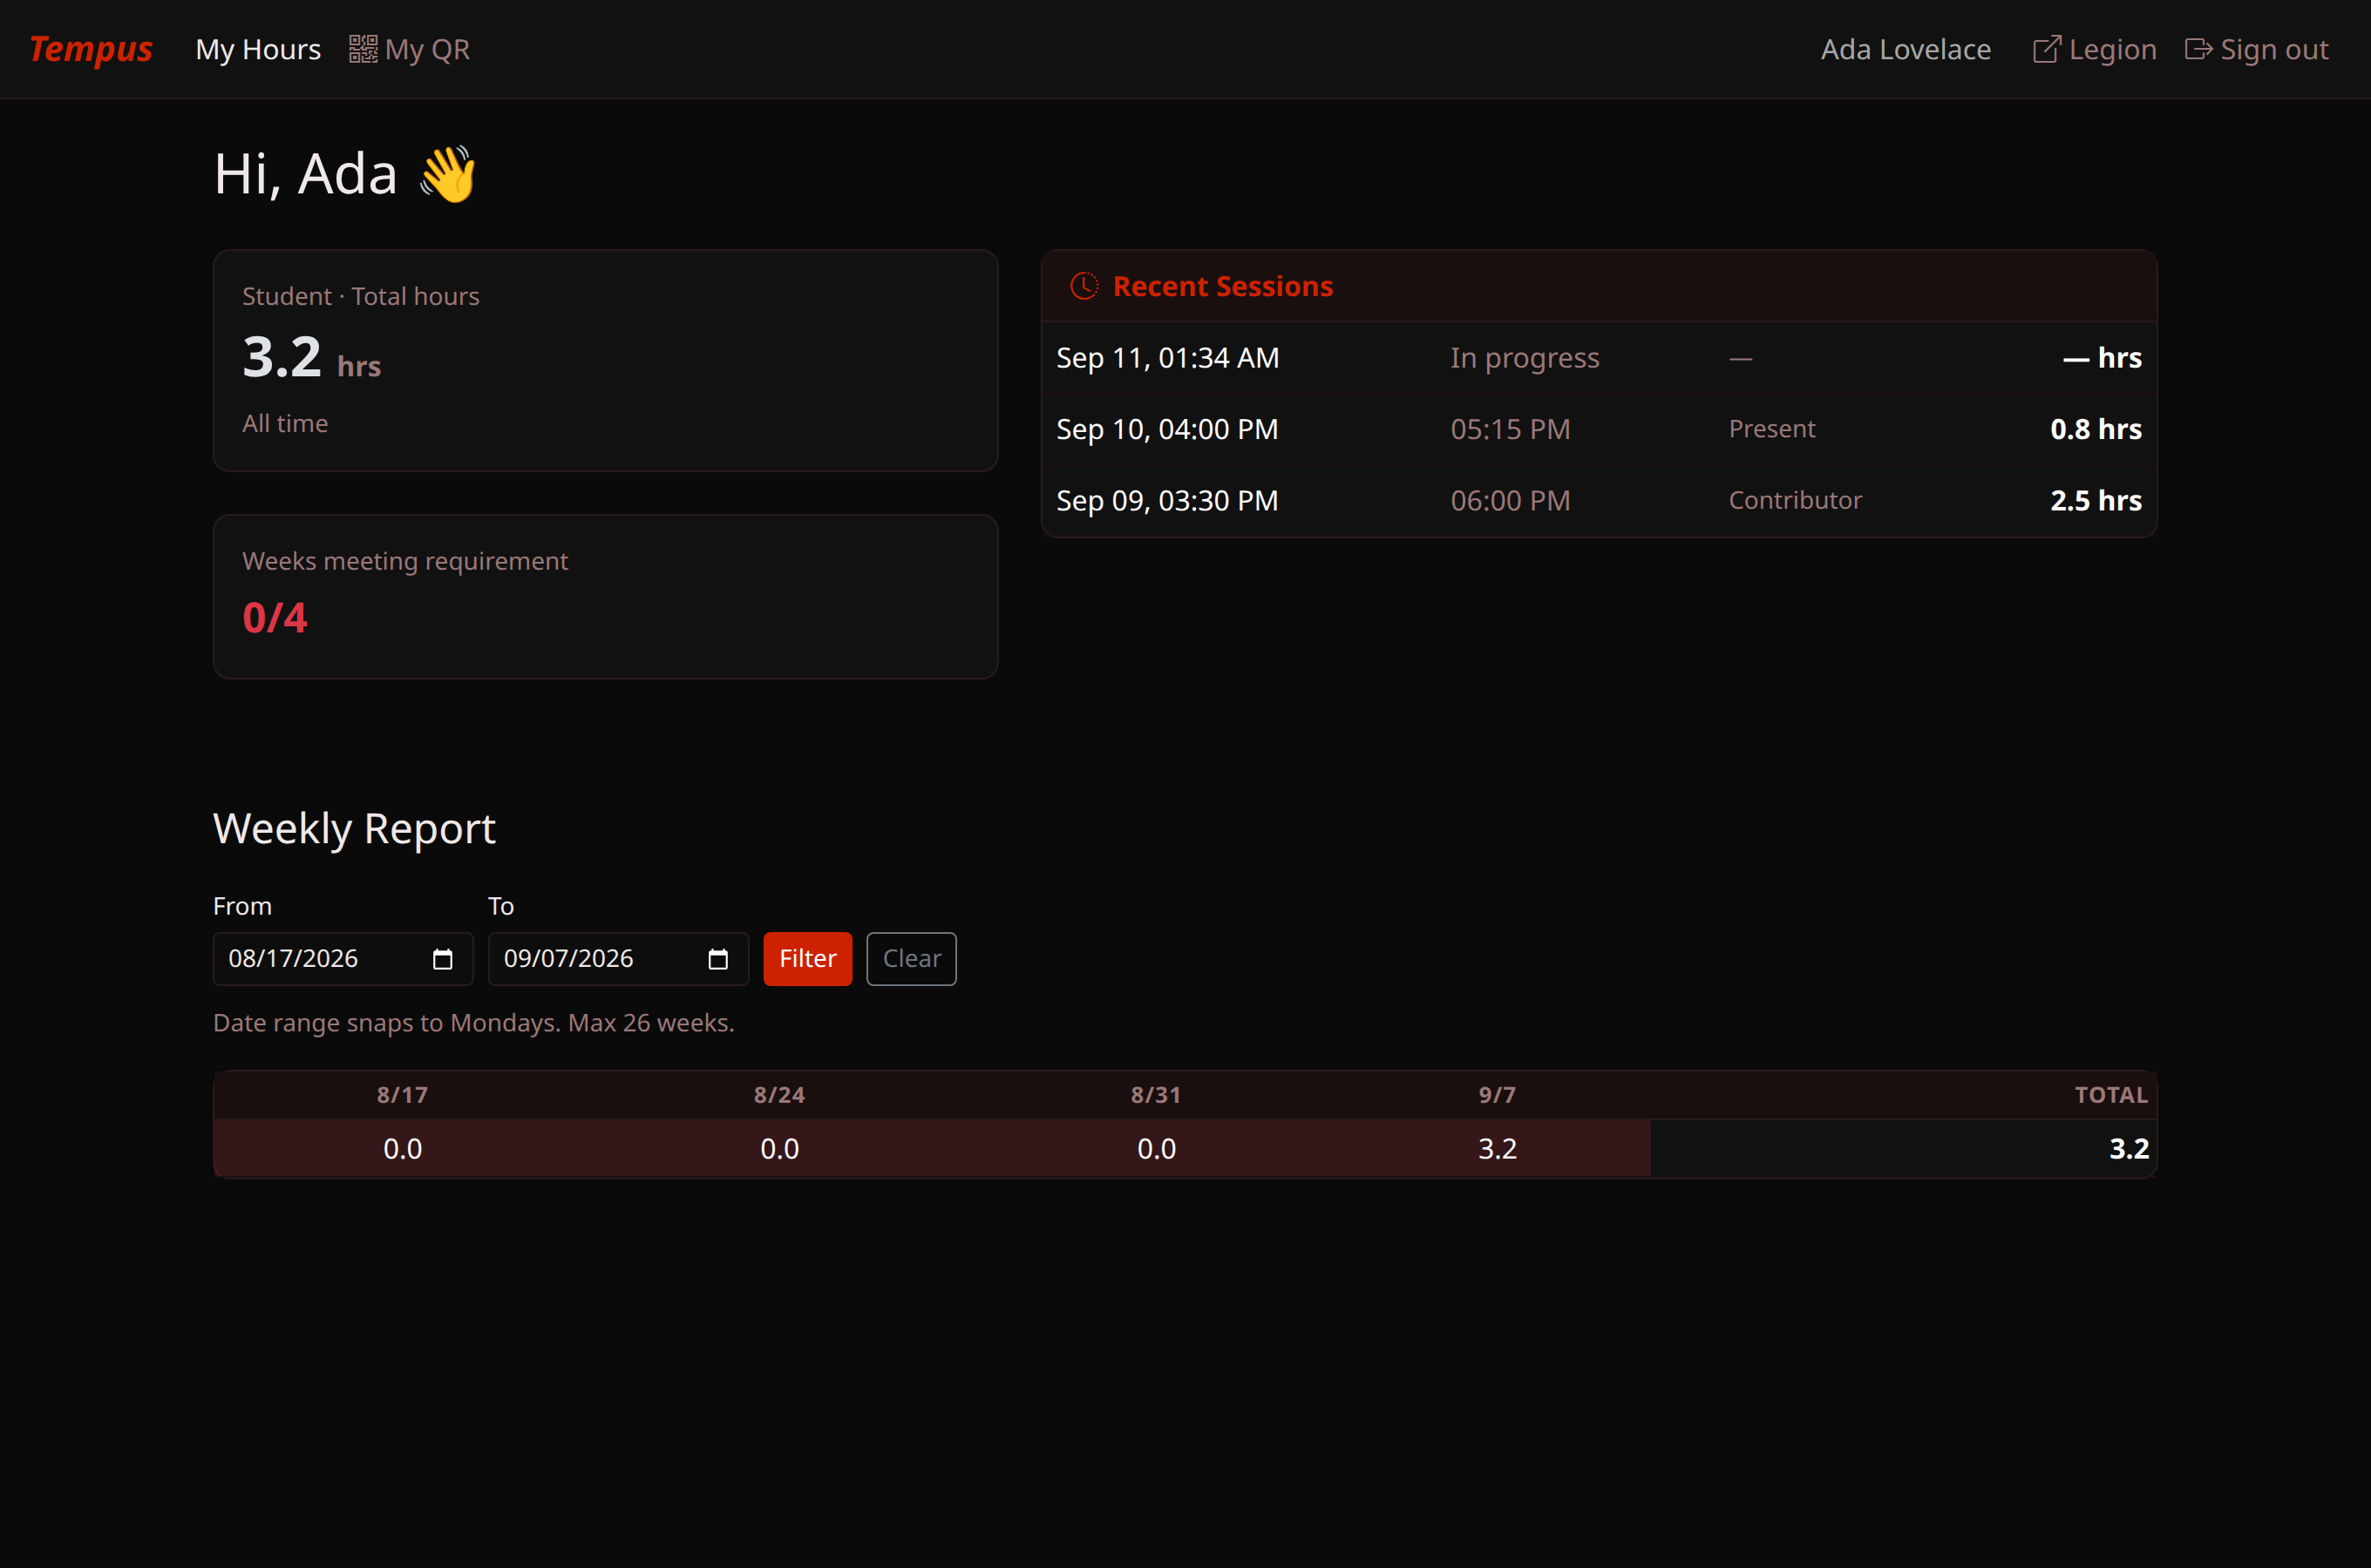Apply the date range with Filter

pos(807,959)
